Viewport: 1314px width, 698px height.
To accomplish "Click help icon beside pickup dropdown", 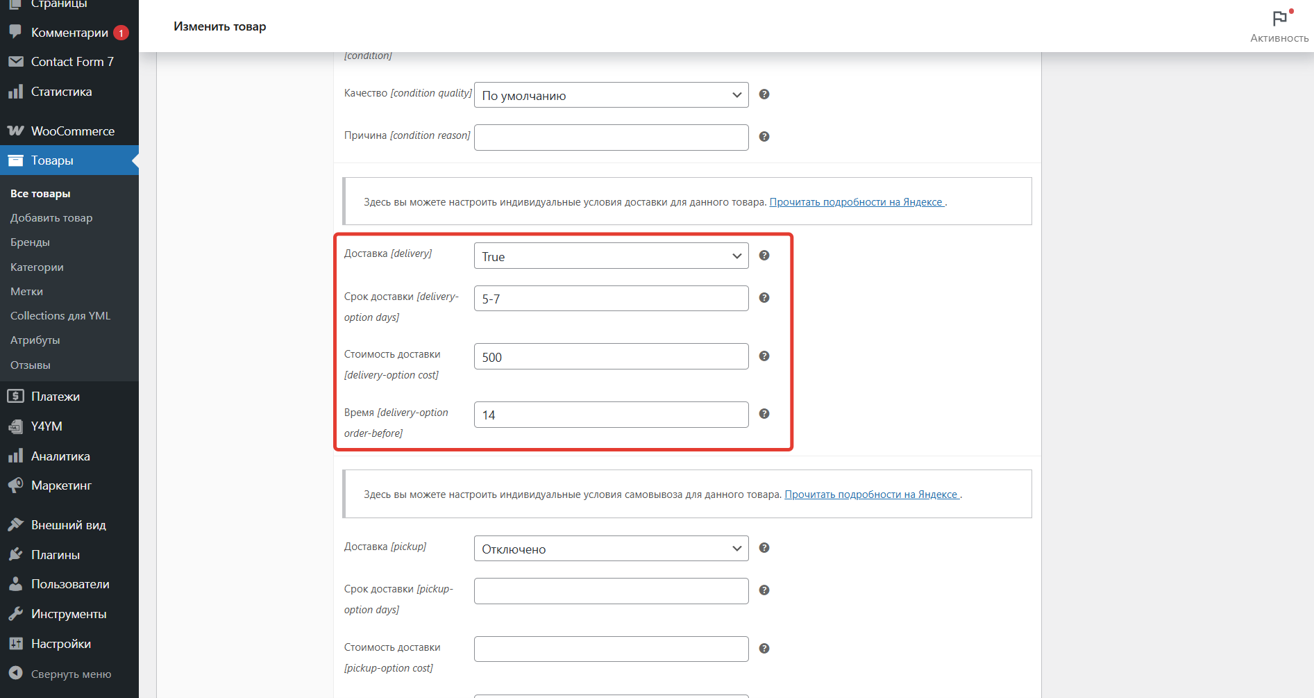I will coord(764,548).
